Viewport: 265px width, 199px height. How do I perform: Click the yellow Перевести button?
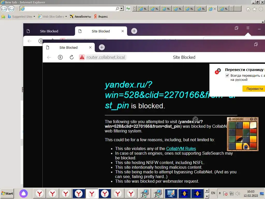click(254, 89)
